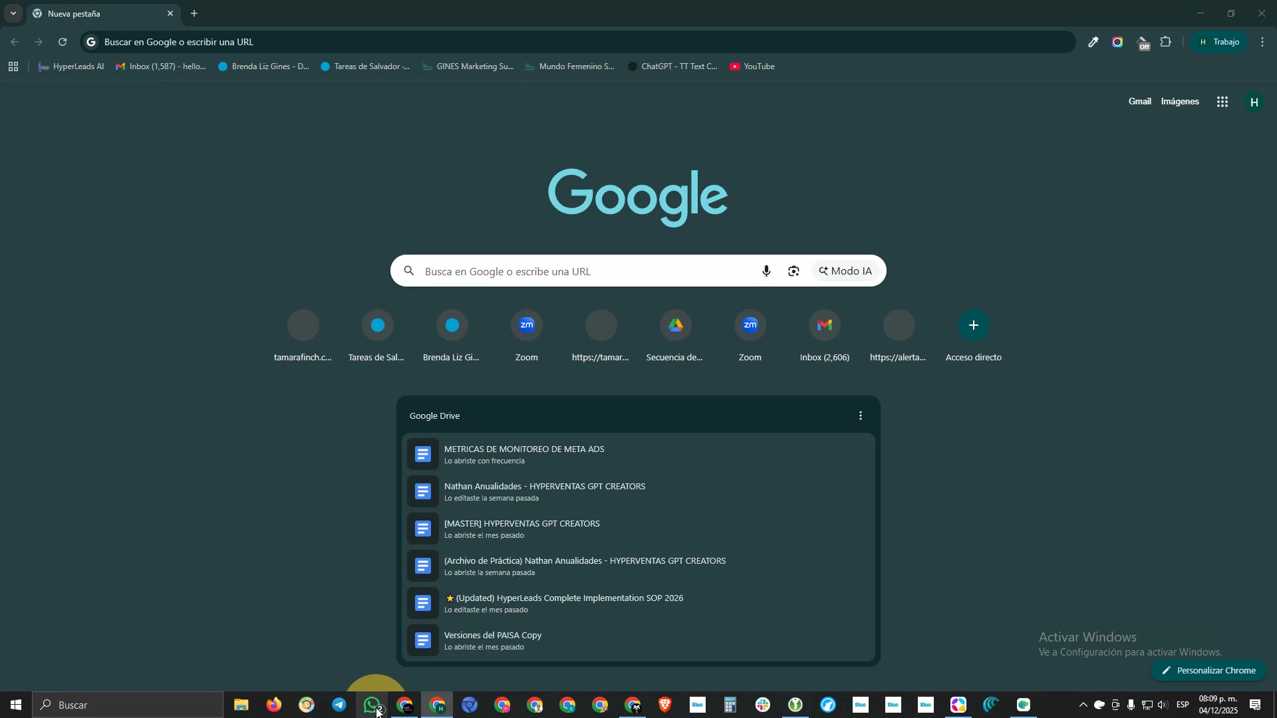The image size is (1277, 718).
Task: Open Telegram from the taskbar
Action: pyautogui.click(x=339, y=705)
